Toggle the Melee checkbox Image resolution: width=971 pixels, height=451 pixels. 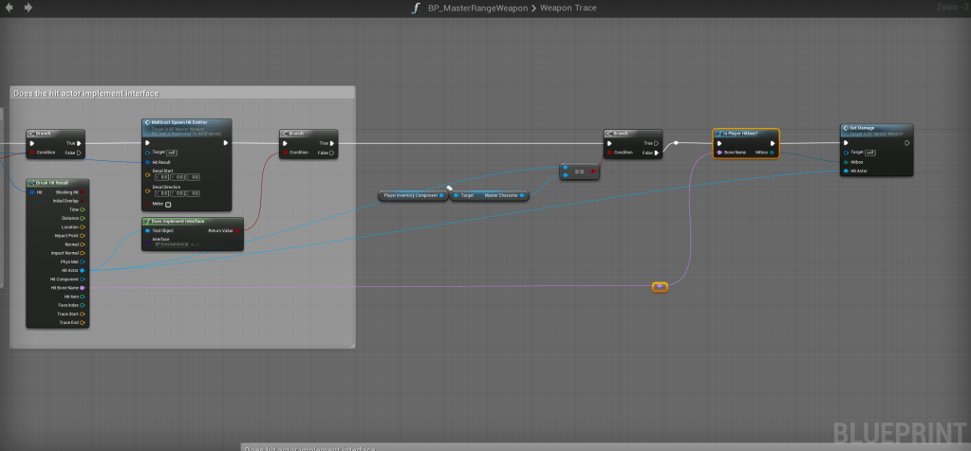click(168, 205)
